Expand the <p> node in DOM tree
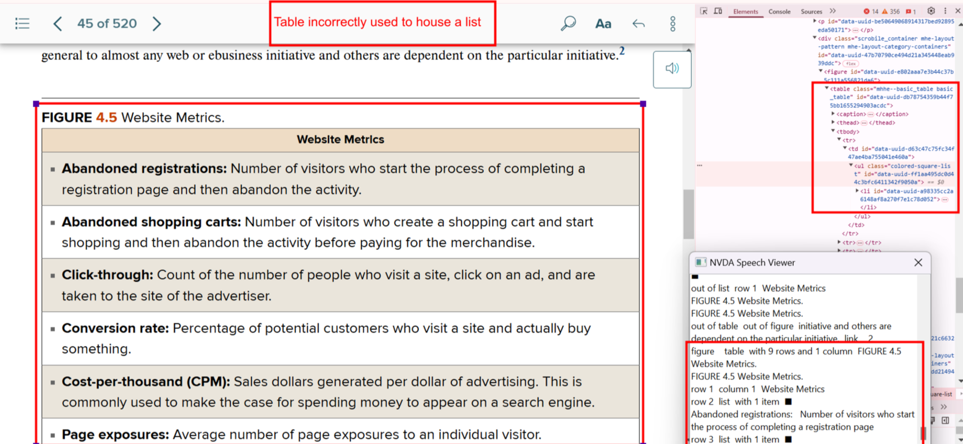The width and height of the screenshot is (963, 444). click(815, 21)
